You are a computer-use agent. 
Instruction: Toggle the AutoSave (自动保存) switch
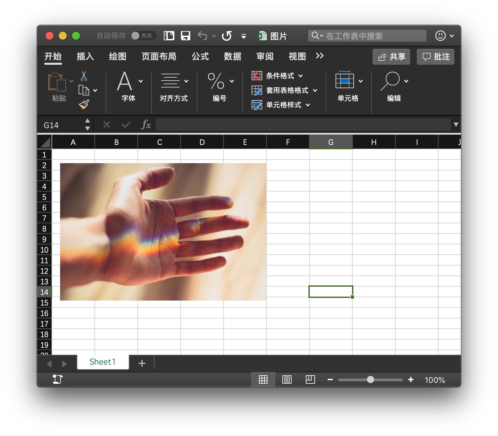click(143, 36)
